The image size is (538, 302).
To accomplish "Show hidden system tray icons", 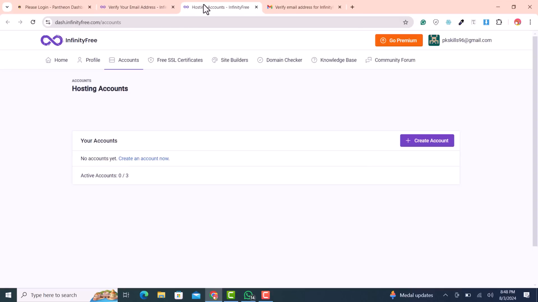I will 445,295.
